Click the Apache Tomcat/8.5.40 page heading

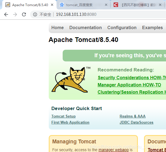(x=84, y=40)
